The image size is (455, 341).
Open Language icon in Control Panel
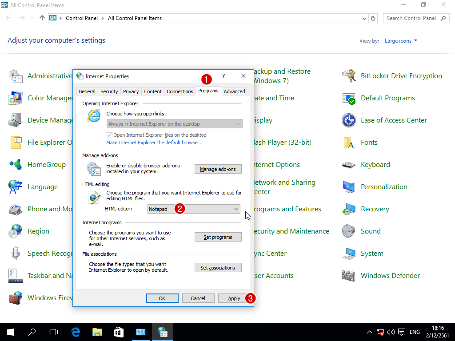(16, 187)
